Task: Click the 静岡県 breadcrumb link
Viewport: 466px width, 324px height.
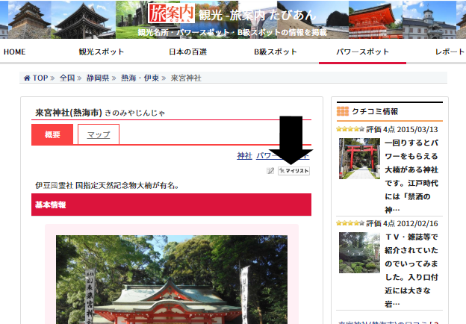Action: (x=98, y=78)
